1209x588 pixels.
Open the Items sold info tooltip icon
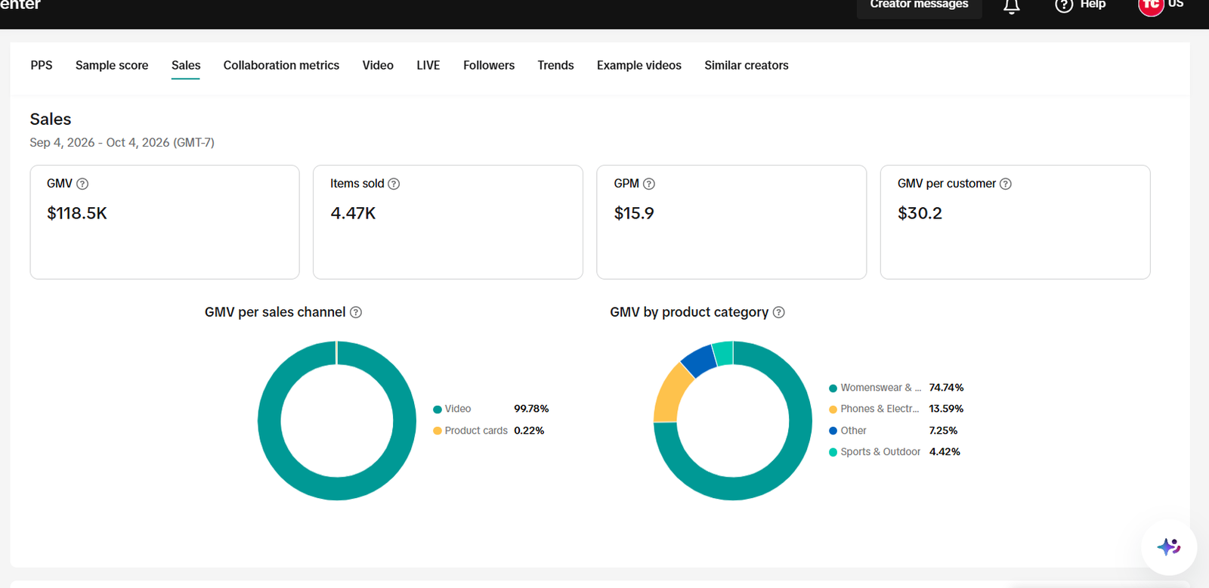(394, 184)
